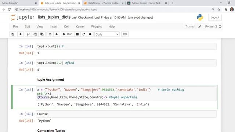Switch to the HackerRank Python Division tab
The height and width of the screenshot is (132, 235).
pos(146,3)
